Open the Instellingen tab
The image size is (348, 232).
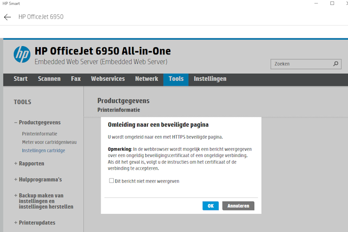(210, 79)
